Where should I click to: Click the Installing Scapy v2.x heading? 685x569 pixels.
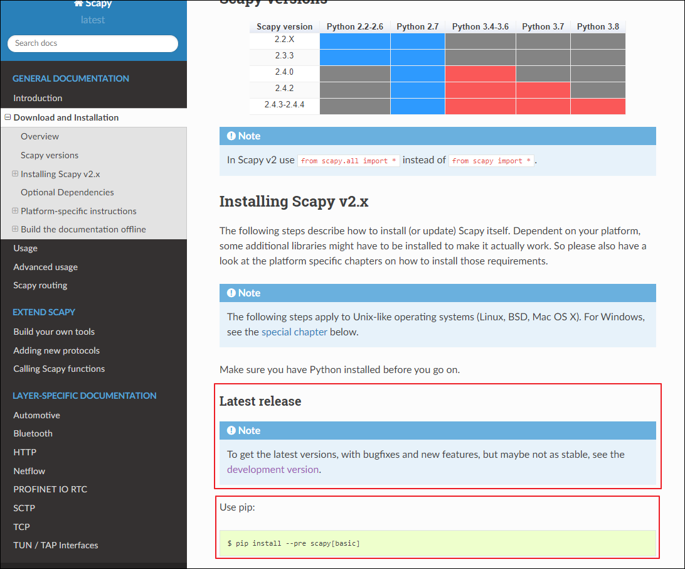[x=294, y=202]
